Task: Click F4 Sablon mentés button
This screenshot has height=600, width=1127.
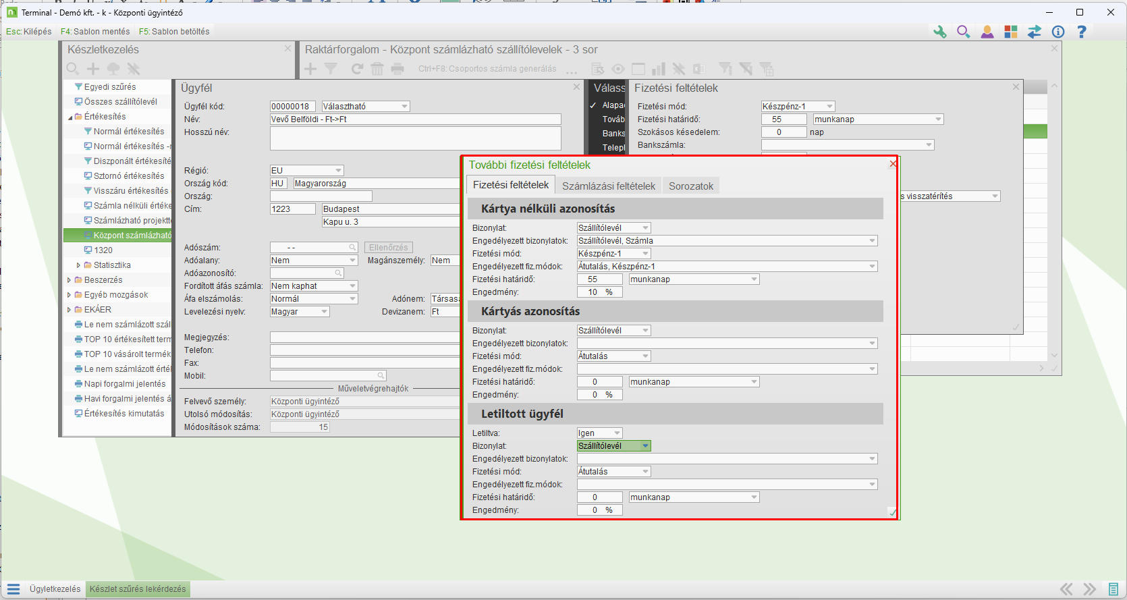Action: (95, 32)
